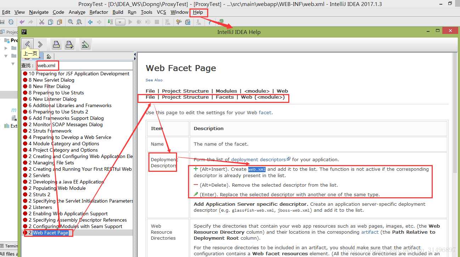Click the Forward navigation arrow in IDEA toolbar
Screen dimensions: 460x257
[x=99, y=22]
